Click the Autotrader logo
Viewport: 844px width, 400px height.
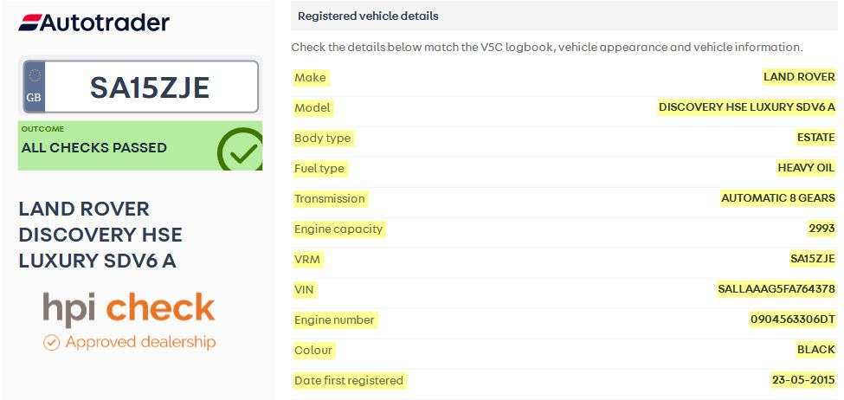[x=93, y=23]
